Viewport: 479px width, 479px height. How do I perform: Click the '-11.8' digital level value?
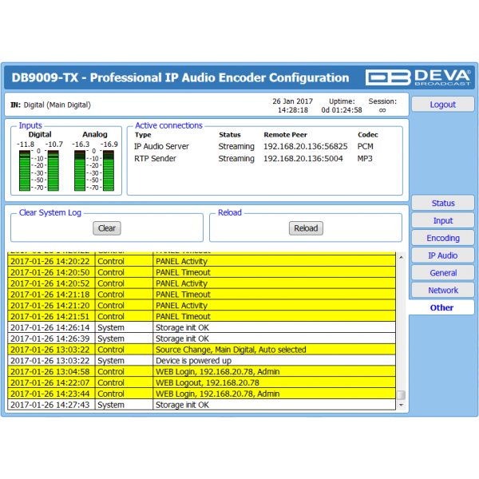tap(25, 144)
